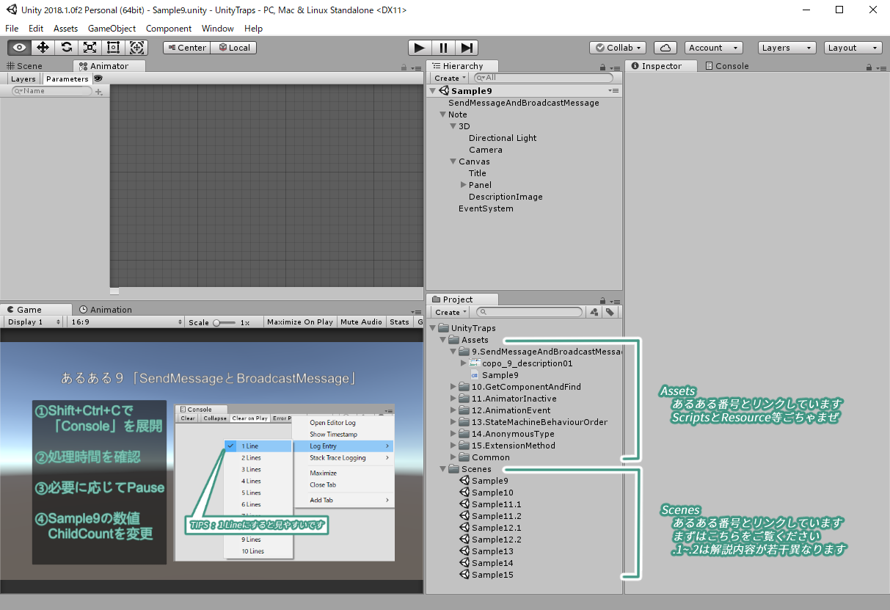Open the Window menu
The image size is (890, 610).
tap(218, 29)
